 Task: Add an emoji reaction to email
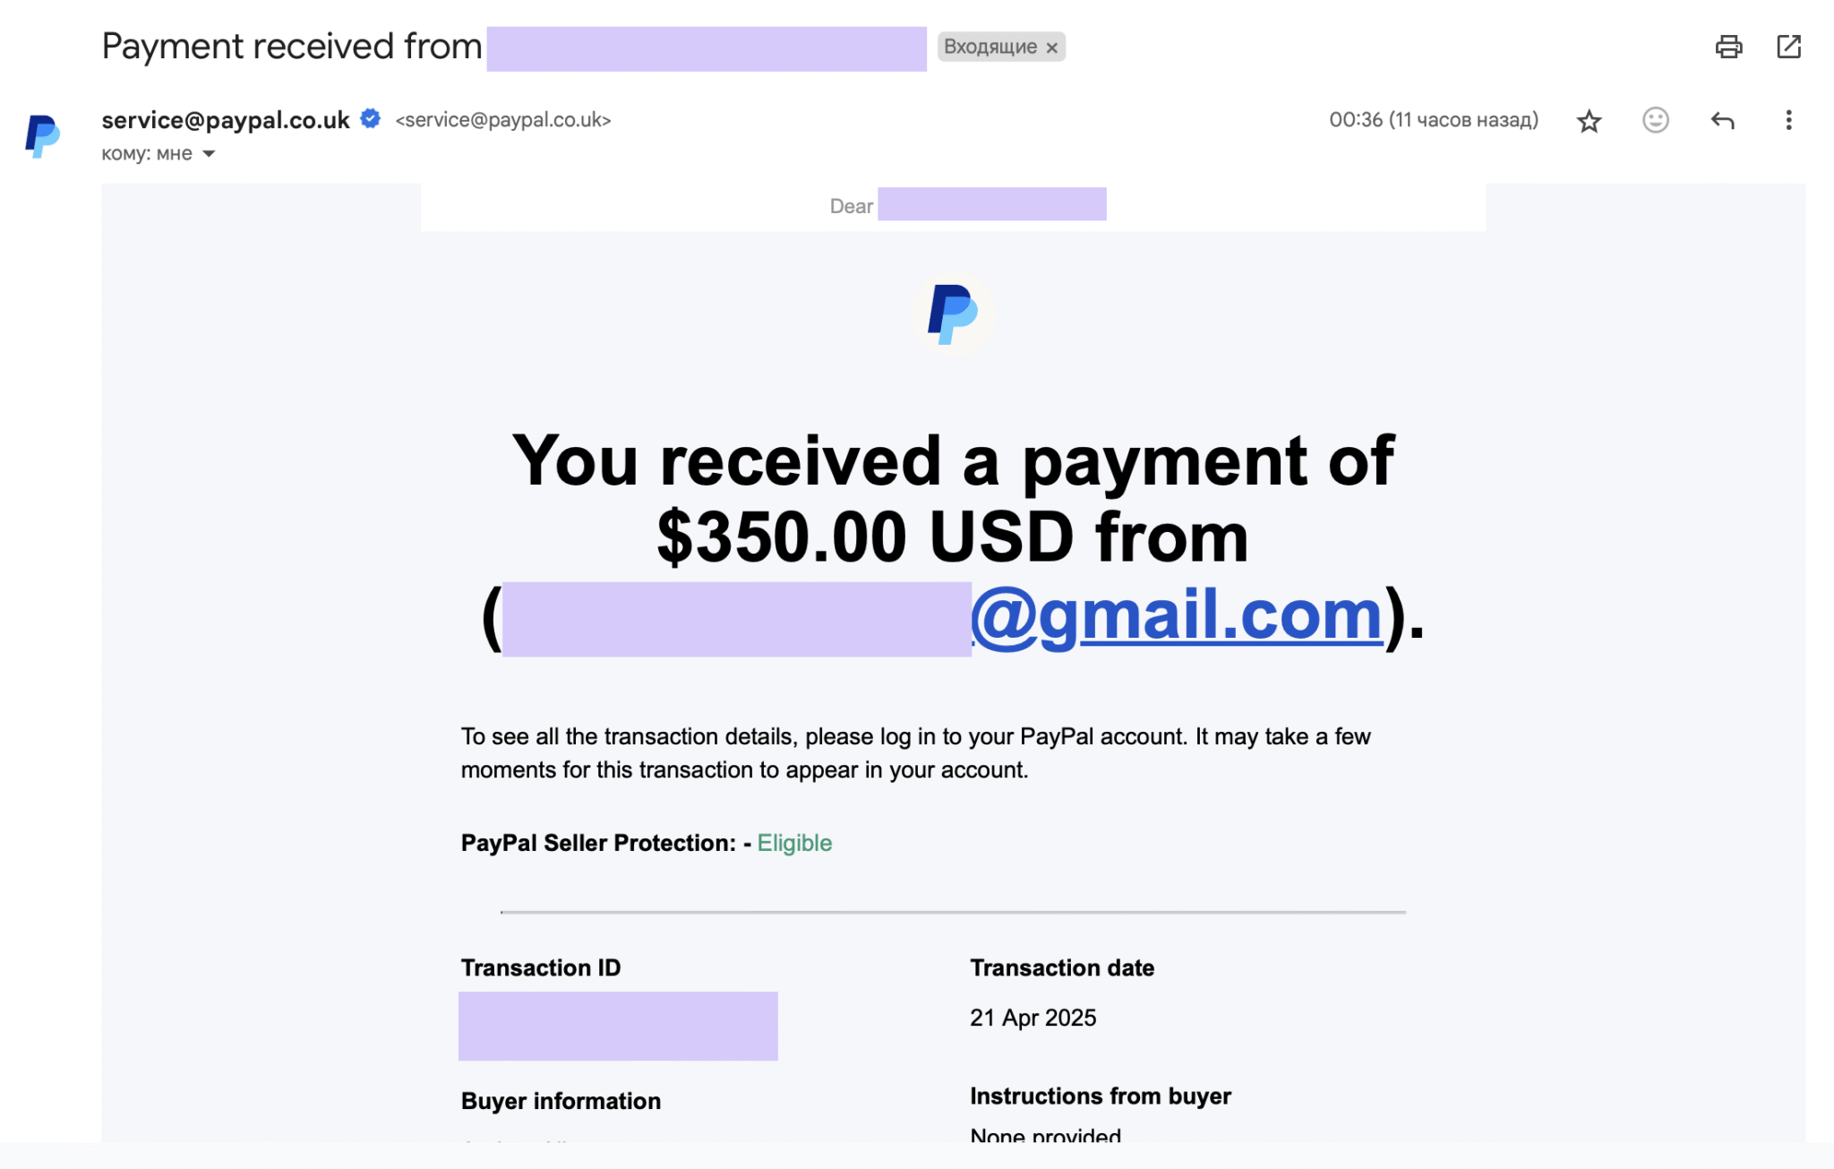[1655, 120]
